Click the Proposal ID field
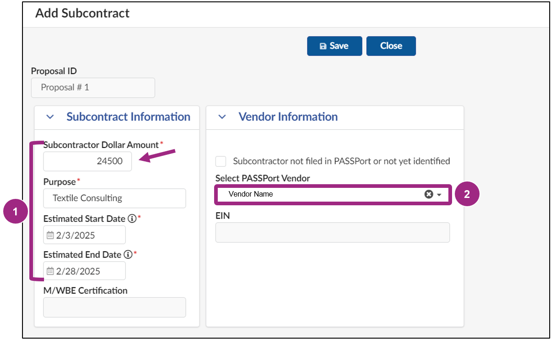The width and height of the screenshot is (552, 340). pos(93,88)
